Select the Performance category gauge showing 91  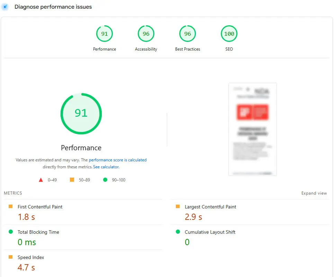point(105,34)
